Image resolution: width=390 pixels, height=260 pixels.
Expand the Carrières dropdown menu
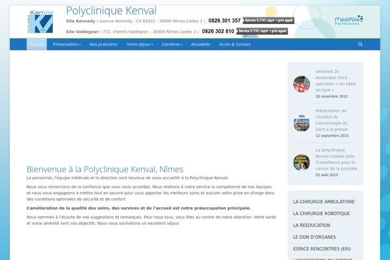(x=172, y=44)
